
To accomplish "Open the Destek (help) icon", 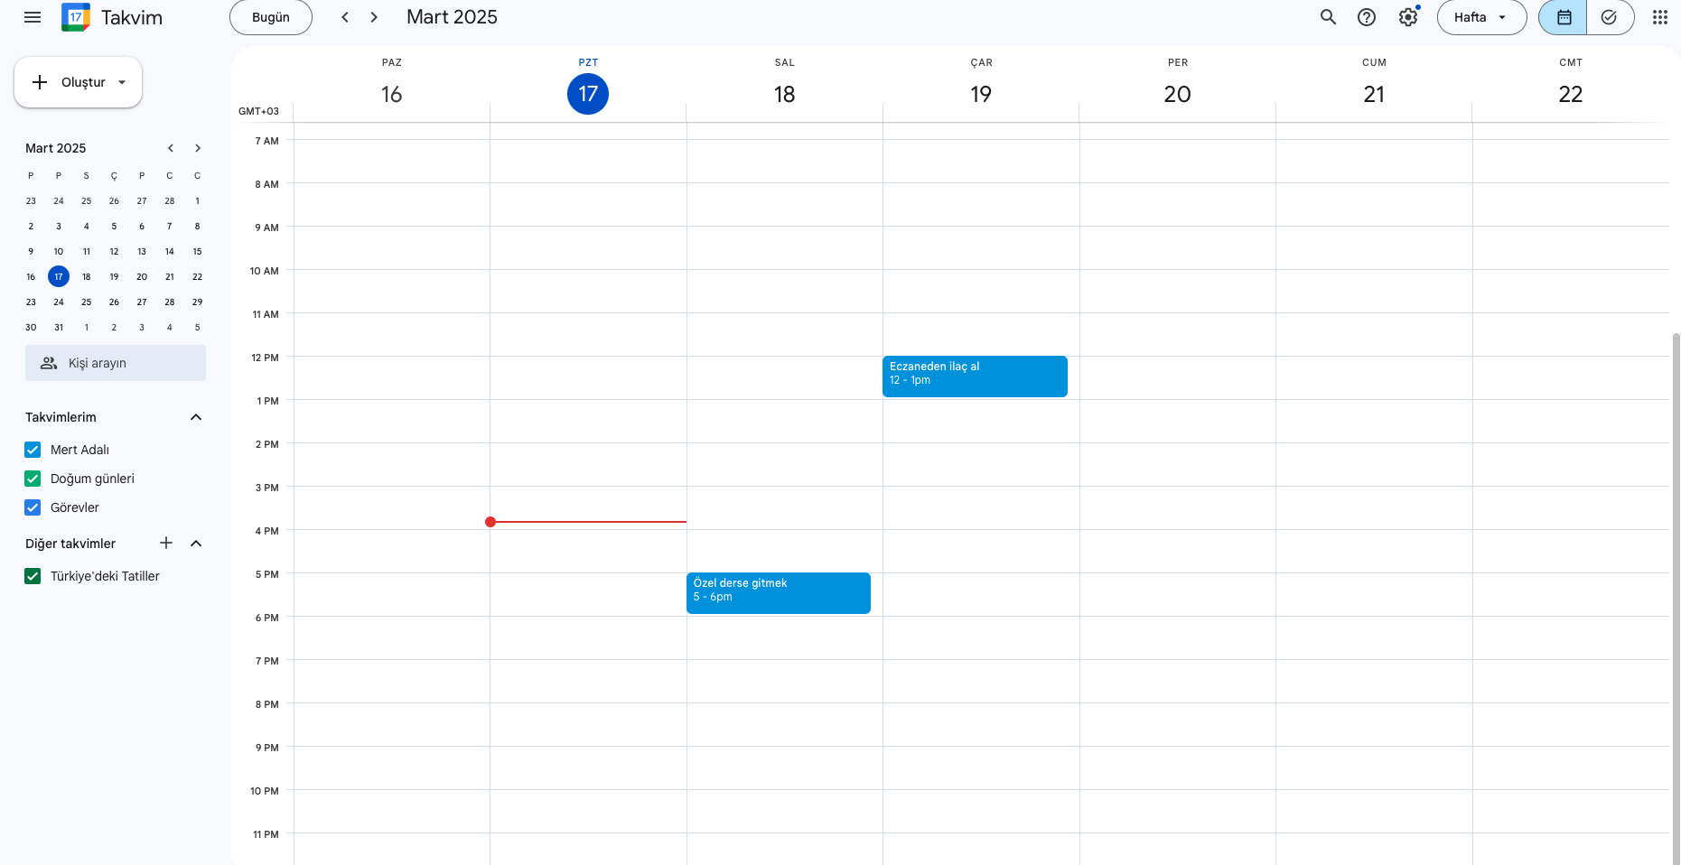I will tap(1366, 17).
